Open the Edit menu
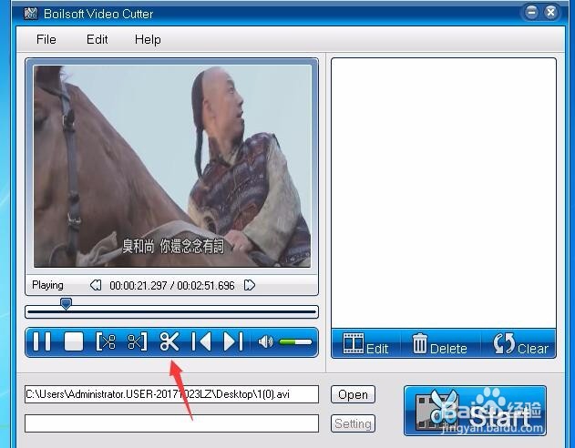575x448 pixels. (97, 39)
